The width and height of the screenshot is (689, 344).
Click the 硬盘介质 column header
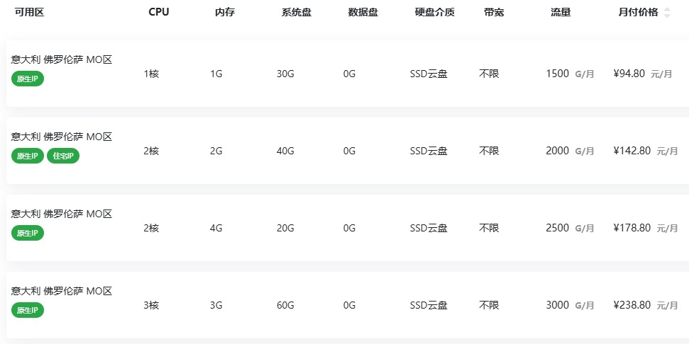pos(434,12)
